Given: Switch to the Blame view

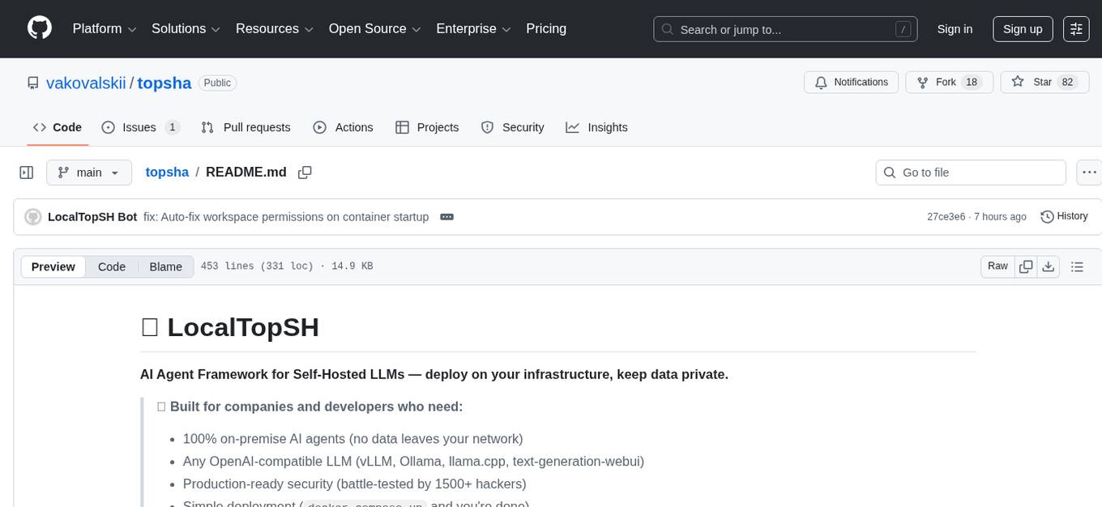Looking at the screenshot, I should point(165,266).
